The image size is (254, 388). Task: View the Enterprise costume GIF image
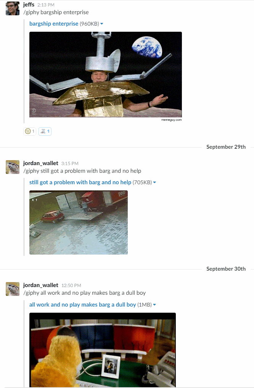coord(106,75)
